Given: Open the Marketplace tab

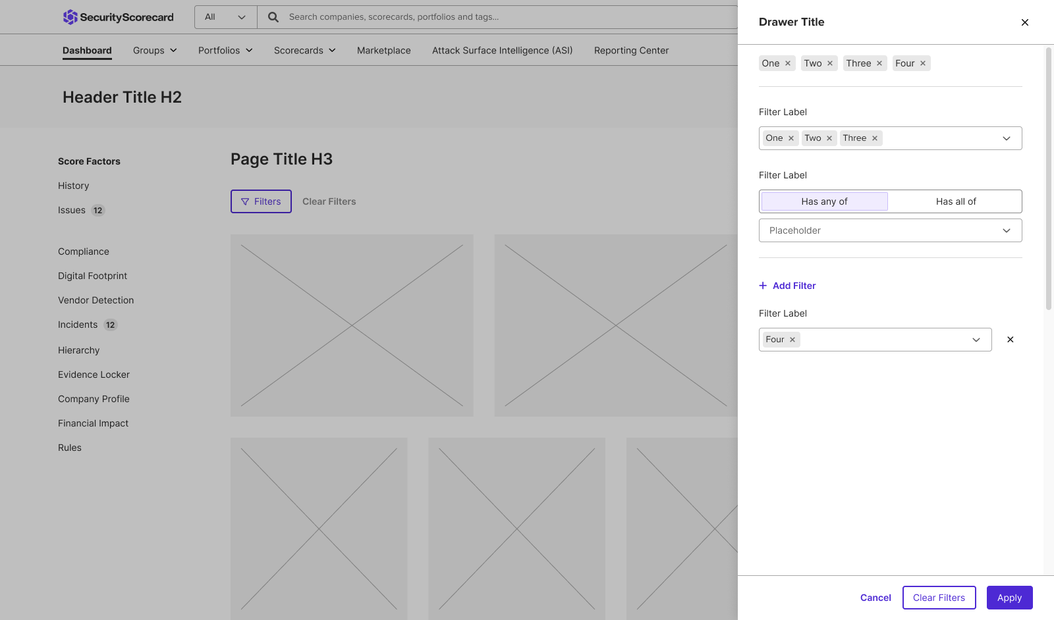Looking at the screenshot, I should click(x=384, y=51).
